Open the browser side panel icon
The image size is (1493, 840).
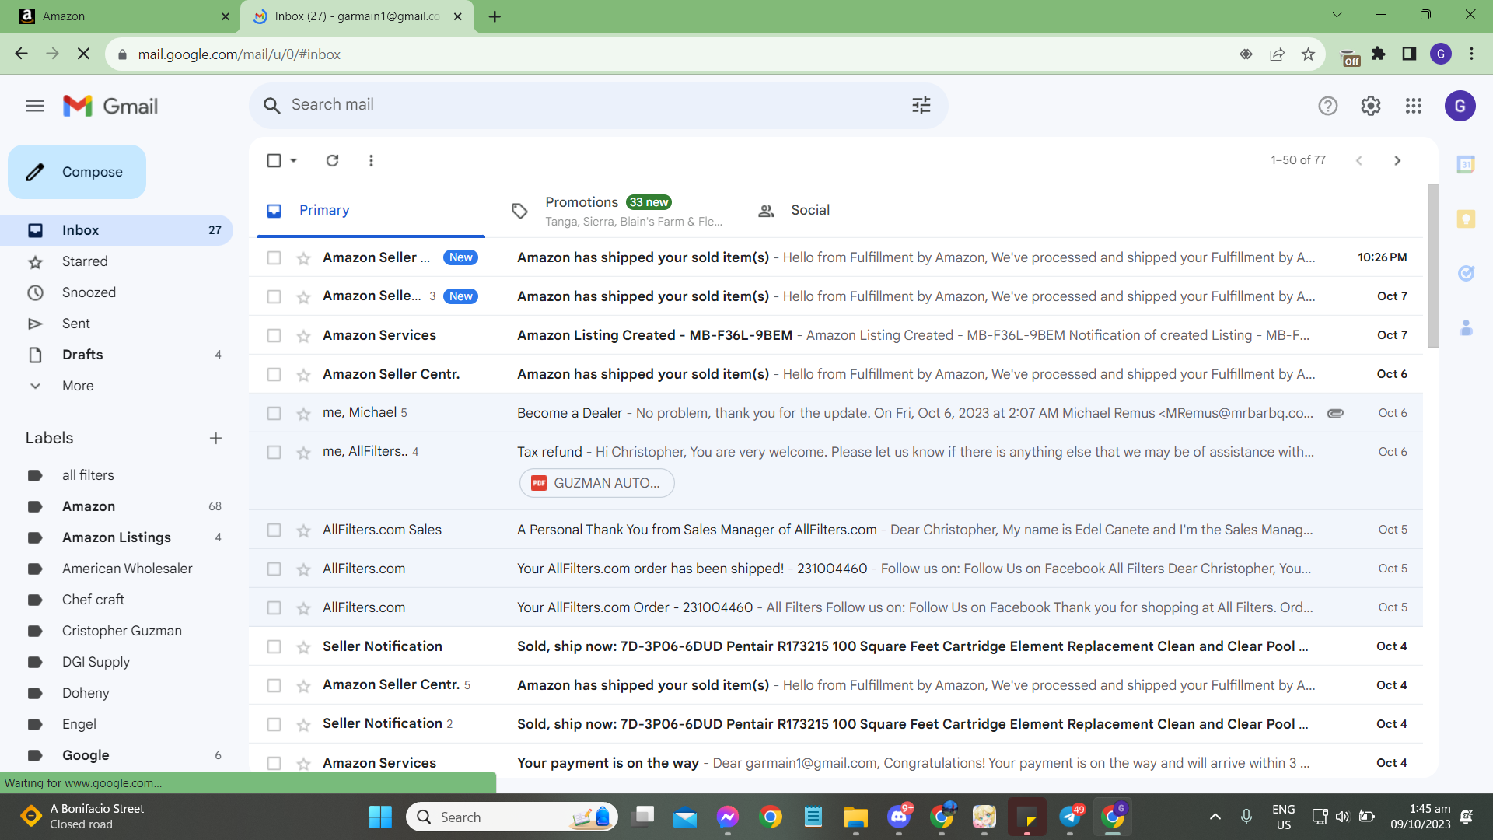pos(1409,54)
